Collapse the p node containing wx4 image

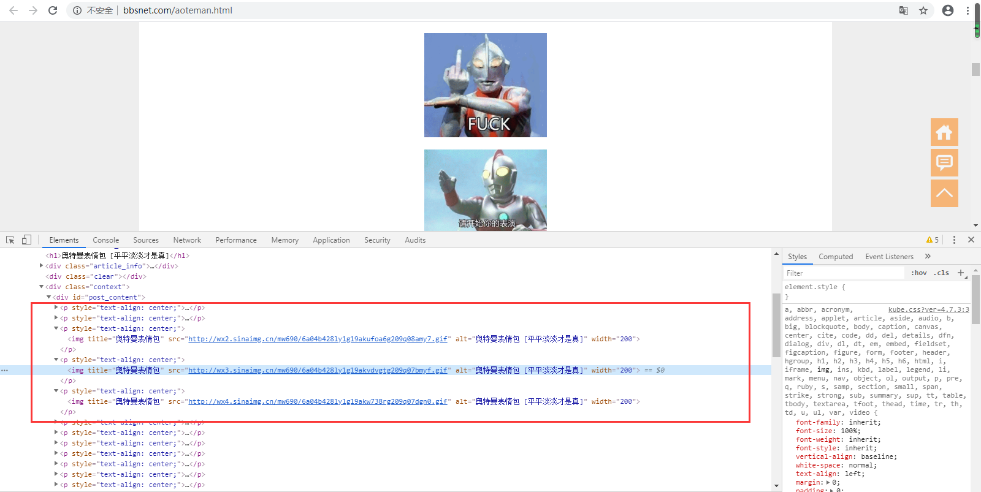tap(56, 391)
